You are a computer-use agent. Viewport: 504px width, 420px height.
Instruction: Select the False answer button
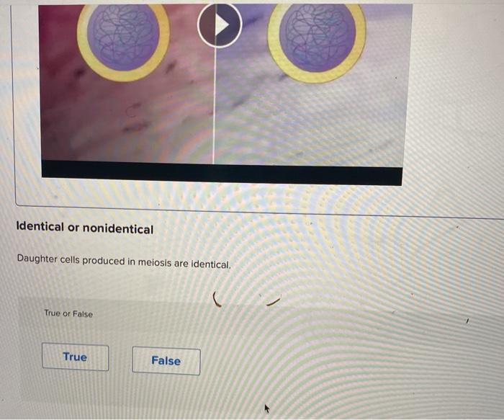pos(166,360)
